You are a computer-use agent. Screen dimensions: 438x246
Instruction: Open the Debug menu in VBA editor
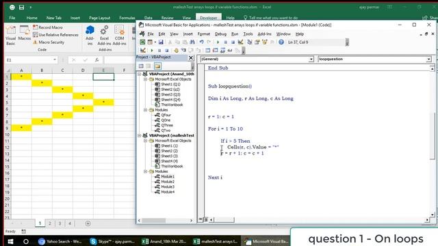click(x=220, y=34)
